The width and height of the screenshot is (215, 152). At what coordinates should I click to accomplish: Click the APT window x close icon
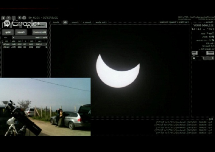tap(3, 18)
